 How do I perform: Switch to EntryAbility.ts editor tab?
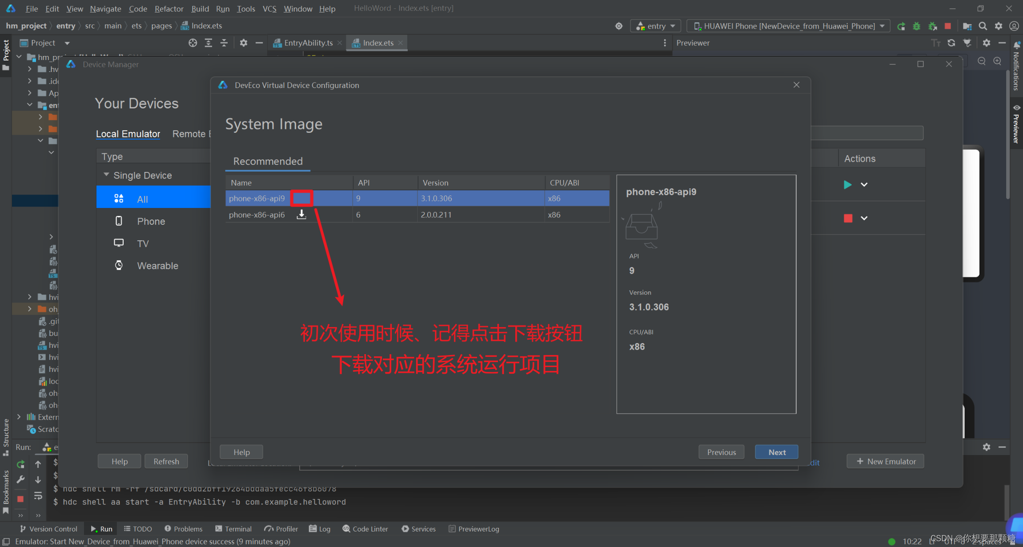pyautogui.click(x=308, y=43)
